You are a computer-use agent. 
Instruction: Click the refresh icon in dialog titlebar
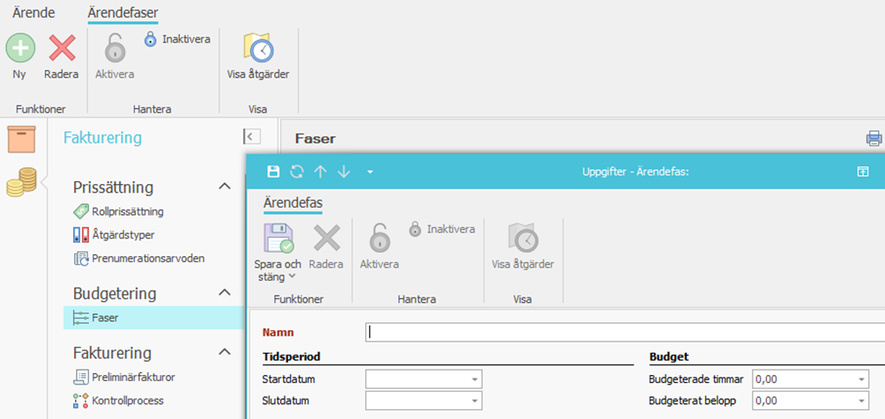[297, 172]
